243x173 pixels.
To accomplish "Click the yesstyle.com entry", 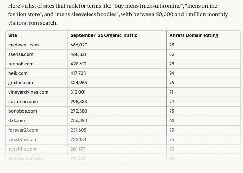I will click(x=22, y=139).
